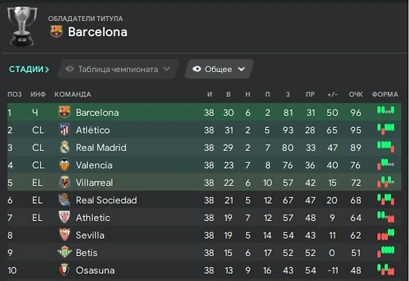Click Osasuna club badge in table

pos(64,270)
